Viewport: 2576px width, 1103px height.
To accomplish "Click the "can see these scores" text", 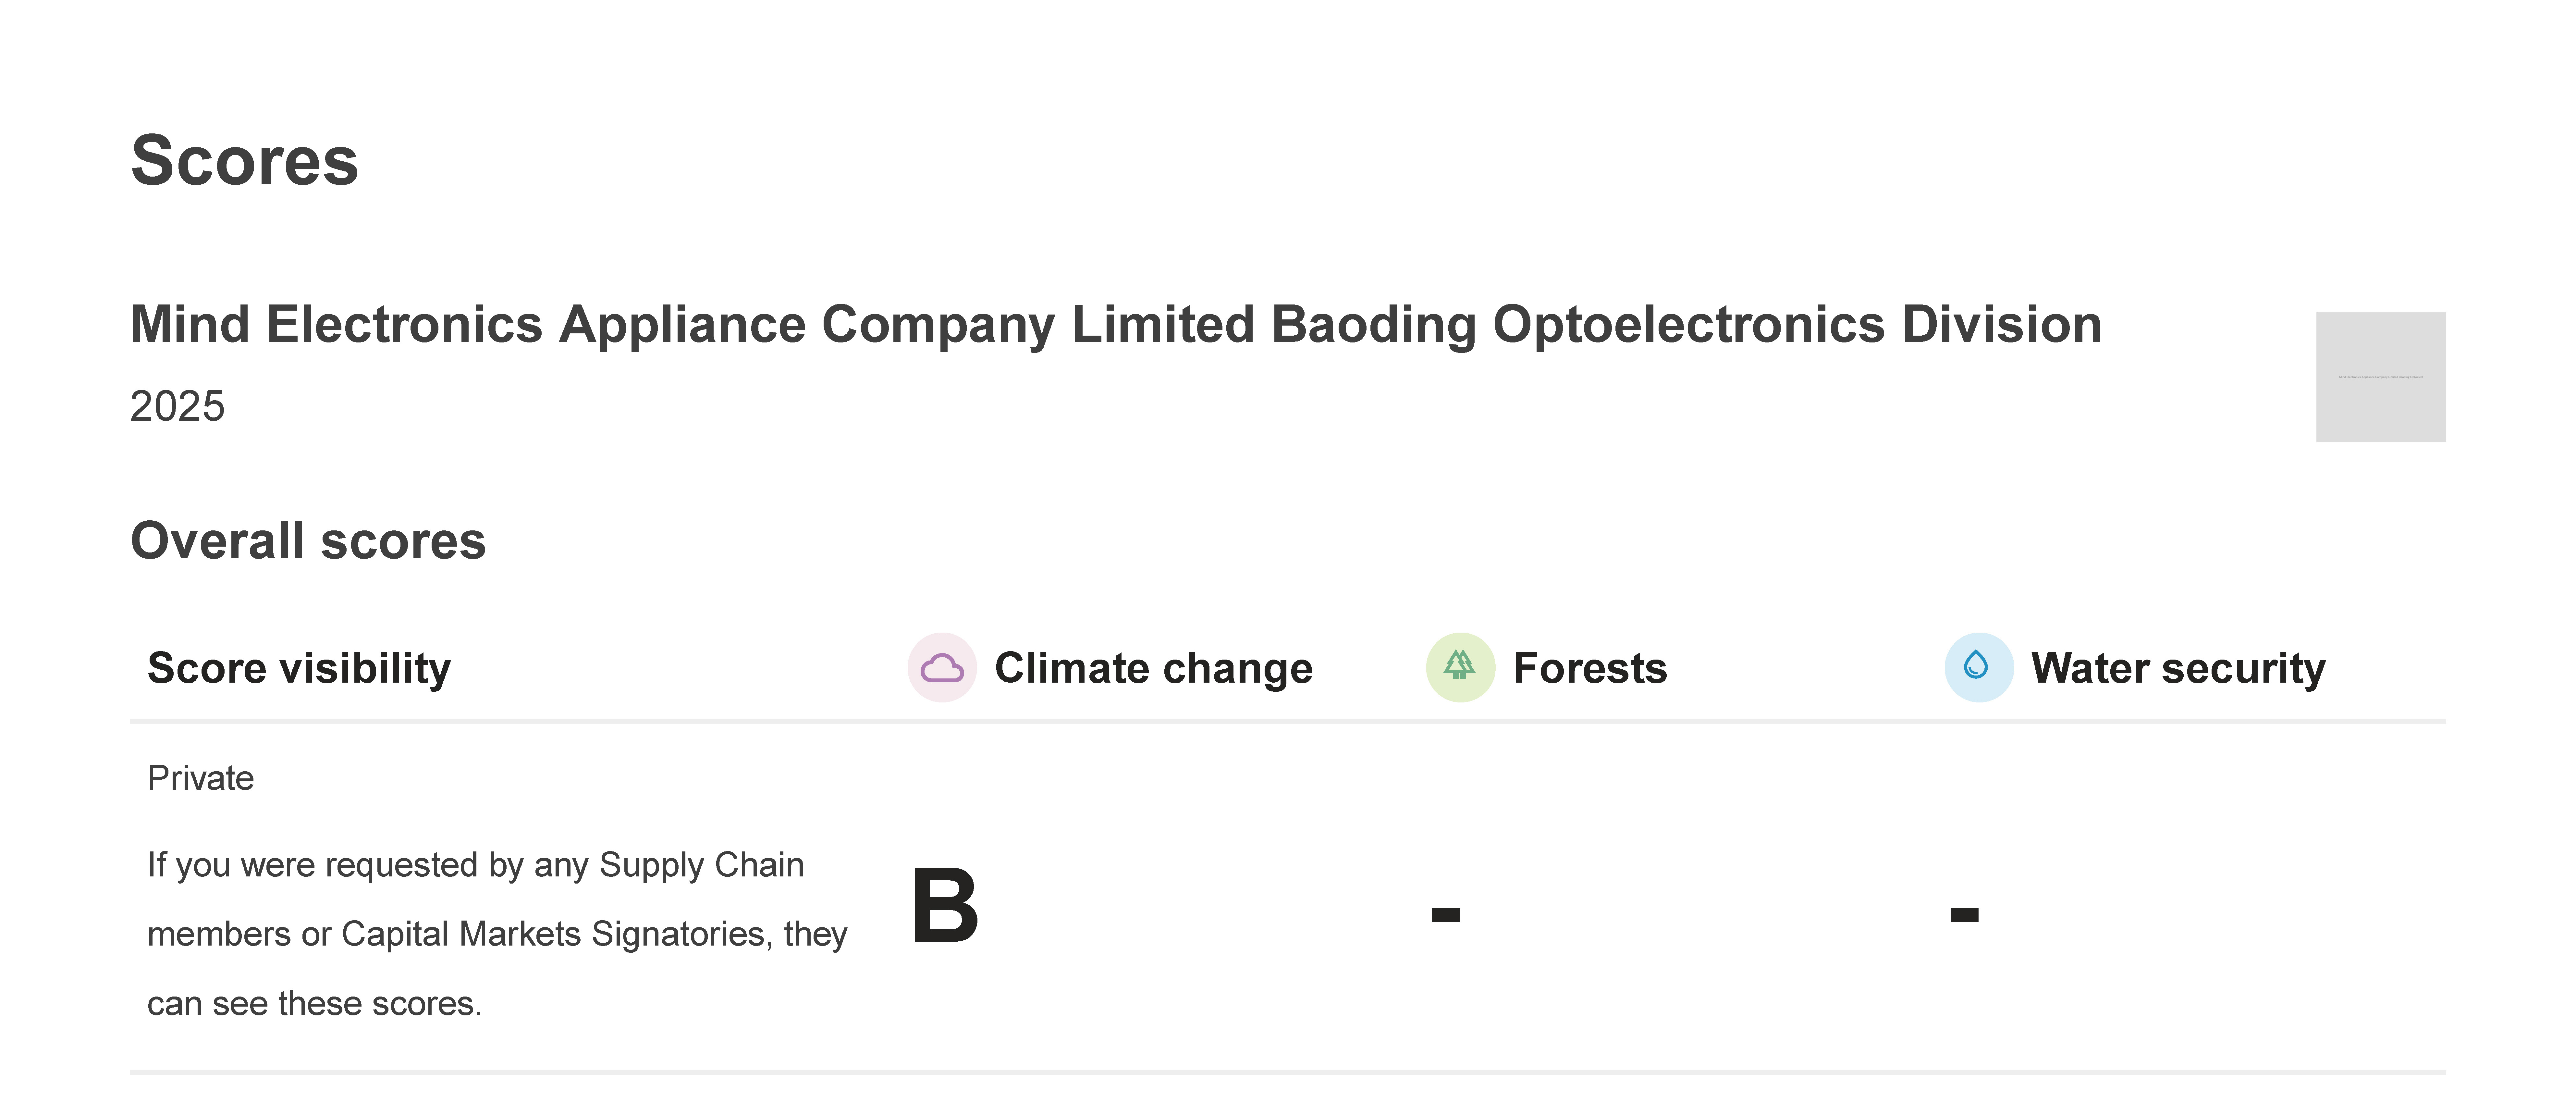I will (314, 1003).
